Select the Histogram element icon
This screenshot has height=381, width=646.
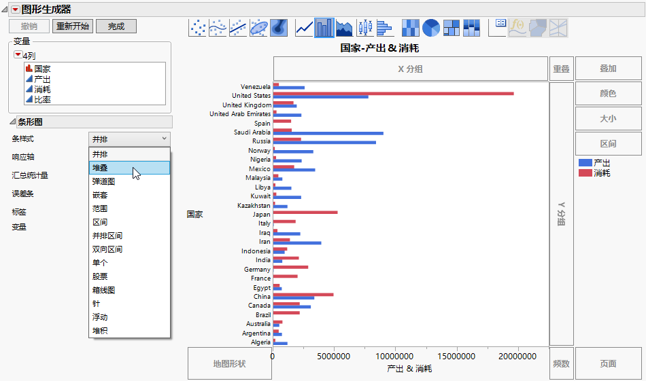pos(385,28)
